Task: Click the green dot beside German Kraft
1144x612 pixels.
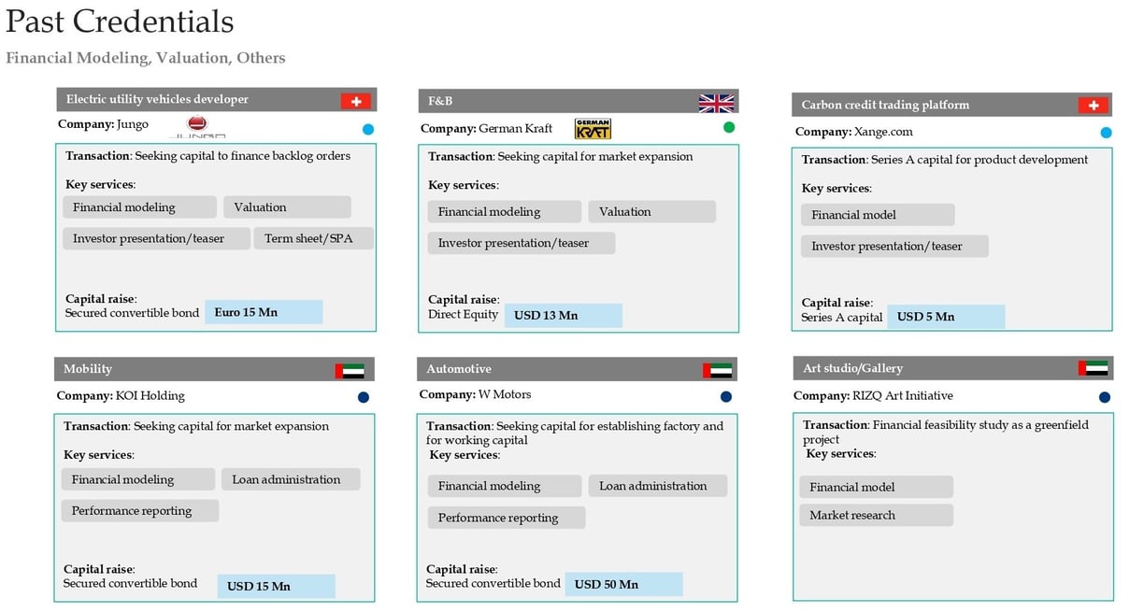Action: point(729,128)
